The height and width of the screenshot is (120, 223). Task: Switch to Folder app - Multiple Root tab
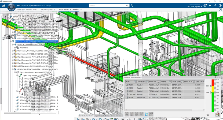(26, 10)
